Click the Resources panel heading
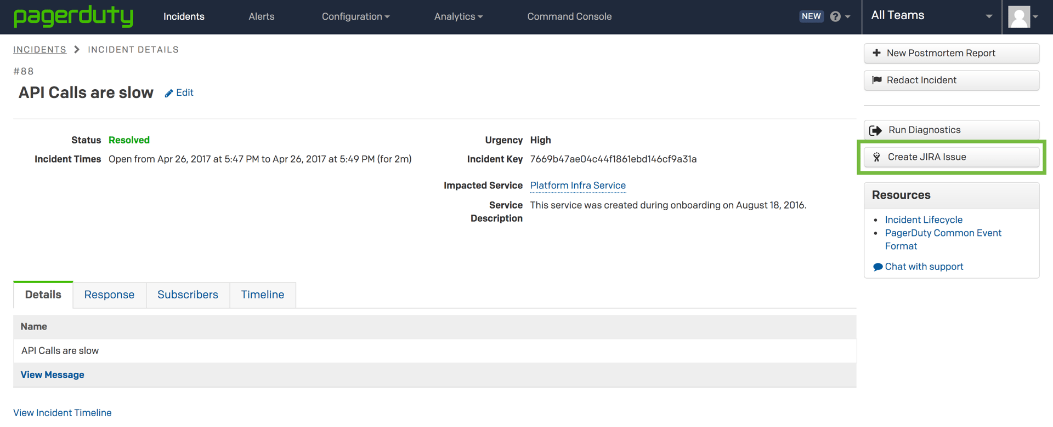The width and height of the screenshot is (1053, 427). [x=901, y=195]
